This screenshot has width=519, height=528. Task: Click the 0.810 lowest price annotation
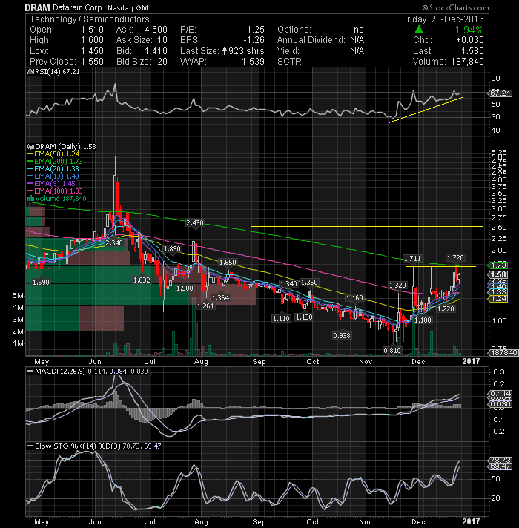coord(392,350)
